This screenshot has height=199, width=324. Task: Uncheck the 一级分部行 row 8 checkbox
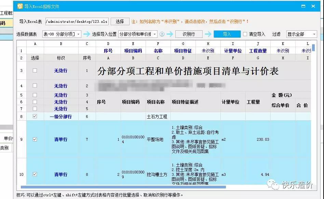[35, 117]
